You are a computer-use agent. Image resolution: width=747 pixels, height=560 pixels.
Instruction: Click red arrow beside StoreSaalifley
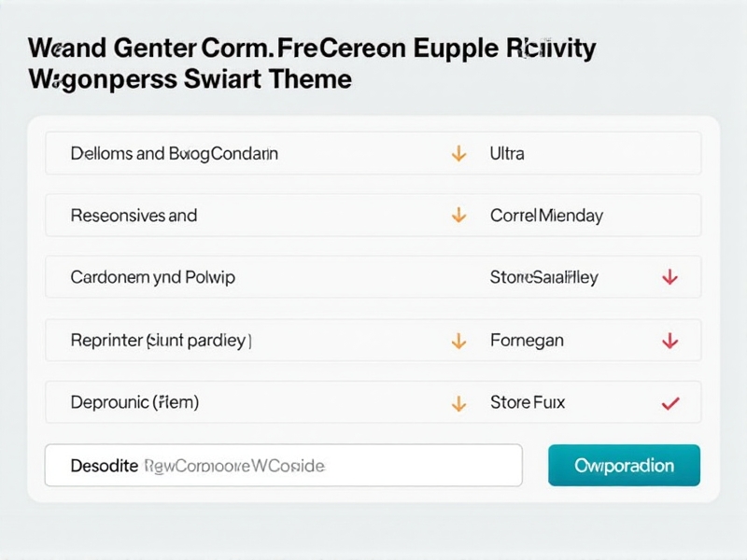point(669,277)
